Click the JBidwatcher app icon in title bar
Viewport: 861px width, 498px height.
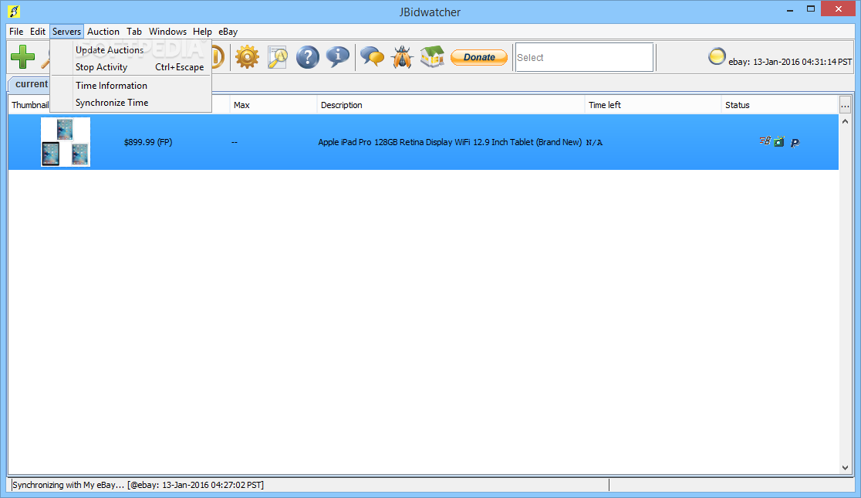[14, 11]
